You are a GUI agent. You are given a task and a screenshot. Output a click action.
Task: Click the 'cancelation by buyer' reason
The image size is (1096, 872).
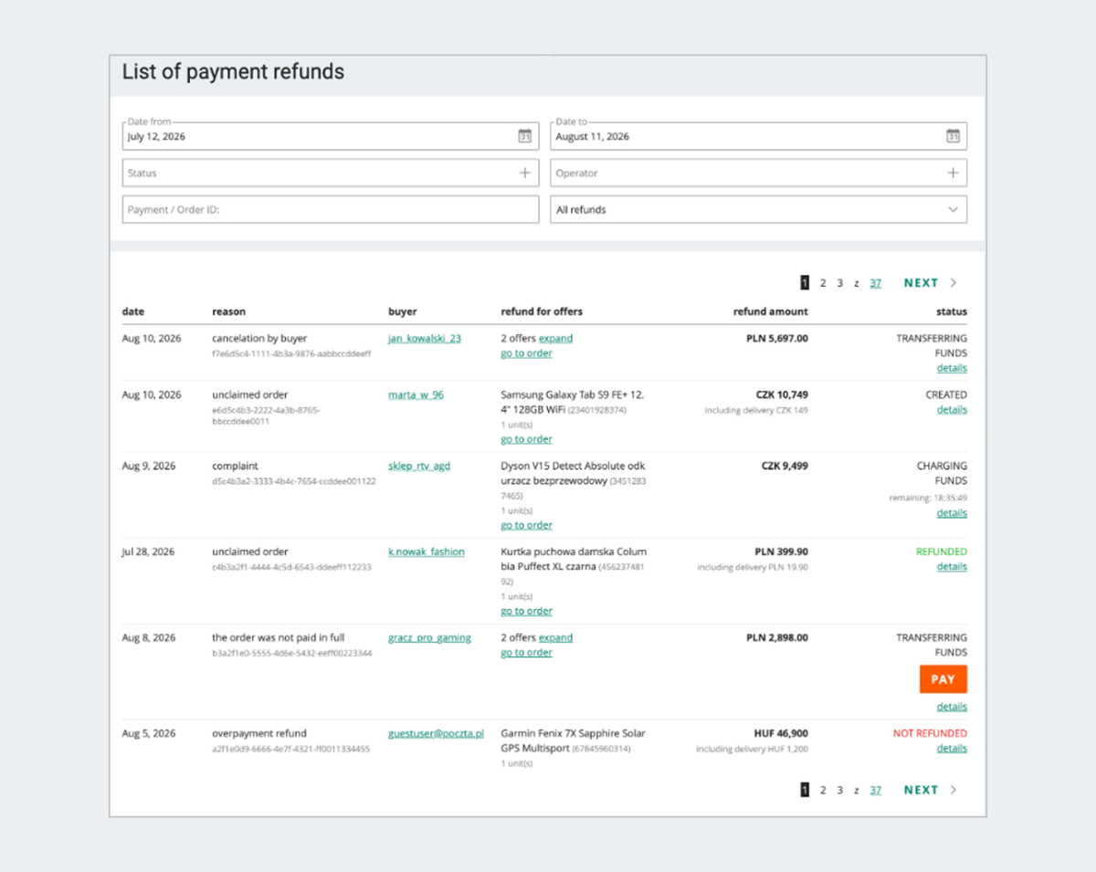pos(259,338)
